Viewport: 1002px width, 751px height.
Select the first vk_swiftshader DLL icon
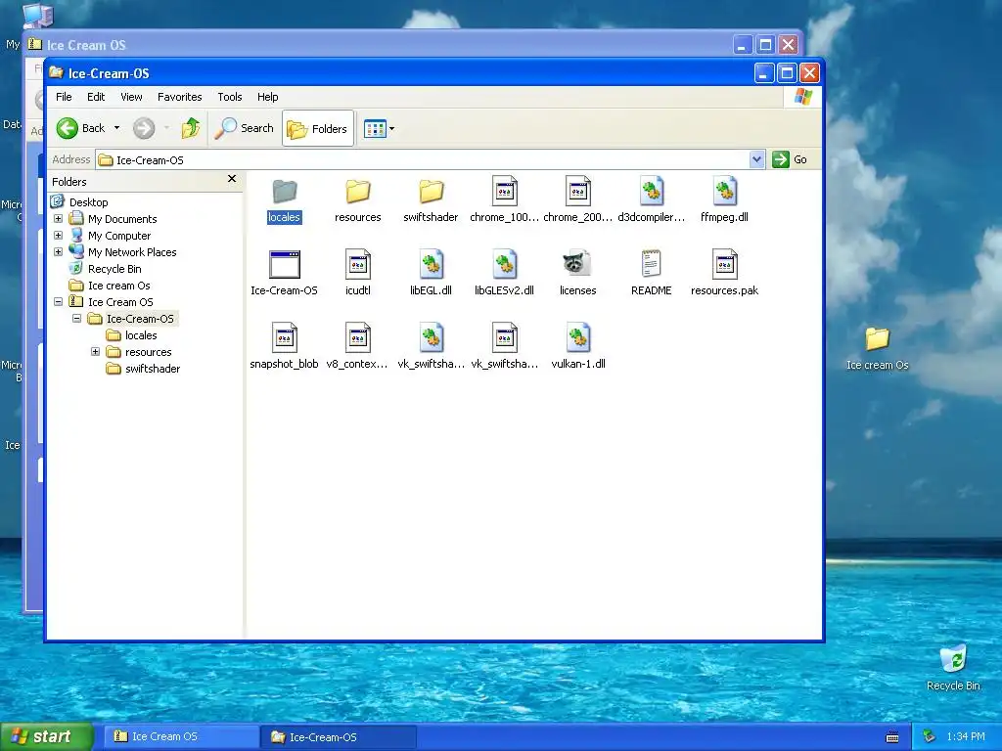point(432,337)
